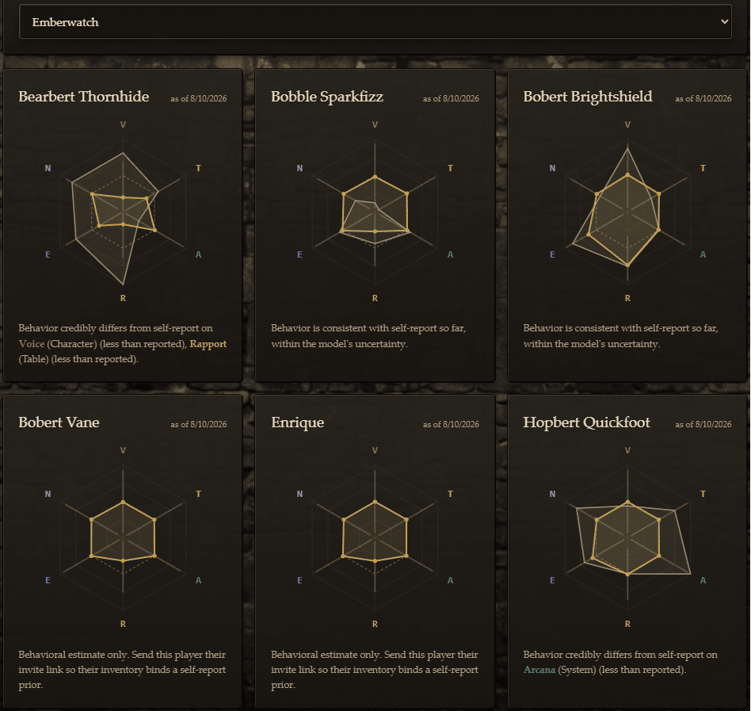Click the T axis label on Enrique's chart
This screenshot has width=751, height=711.
[450, 494]
